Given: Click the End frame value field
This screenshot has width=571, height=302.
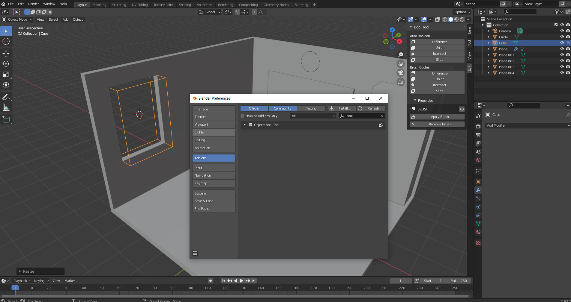Looking at the screenshot, I should (458, 281).
